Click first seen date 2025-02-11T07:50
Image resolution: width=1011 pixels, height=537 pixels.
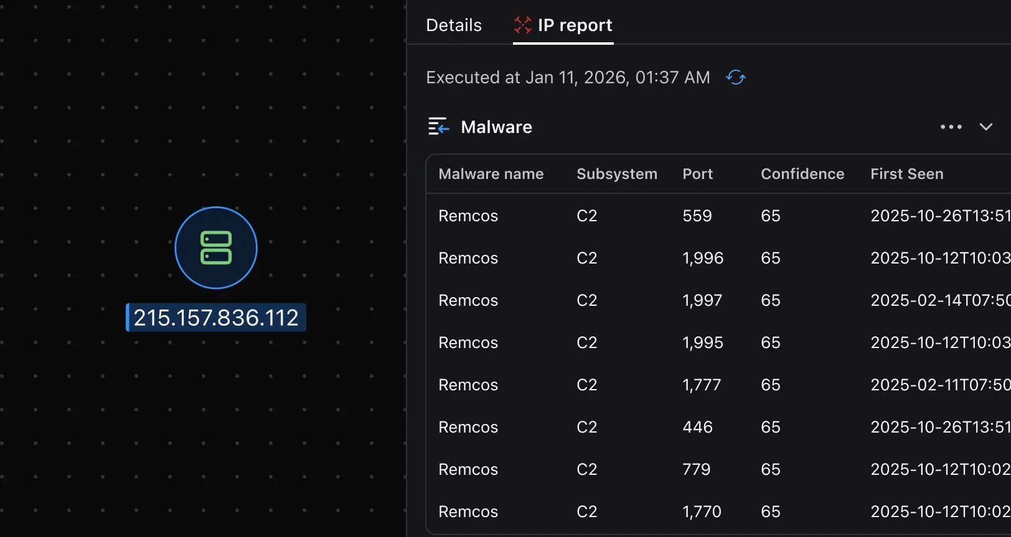(940, 385)
